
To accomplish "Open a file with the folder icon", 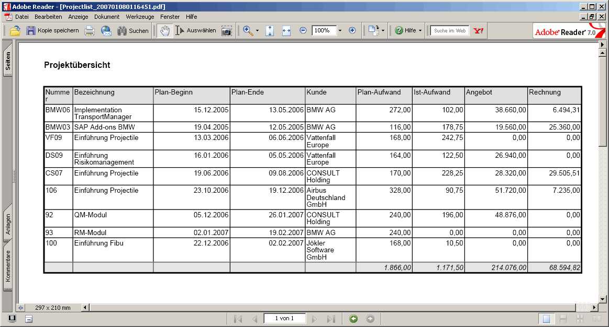I will pos(15,31).
